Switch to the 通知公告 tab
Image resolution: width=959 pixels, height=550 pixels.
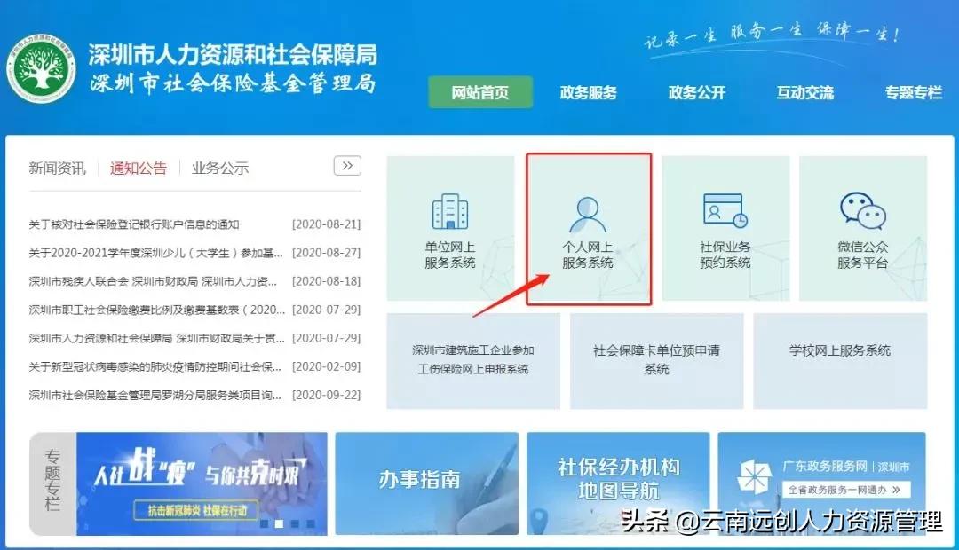pos(138,167)
